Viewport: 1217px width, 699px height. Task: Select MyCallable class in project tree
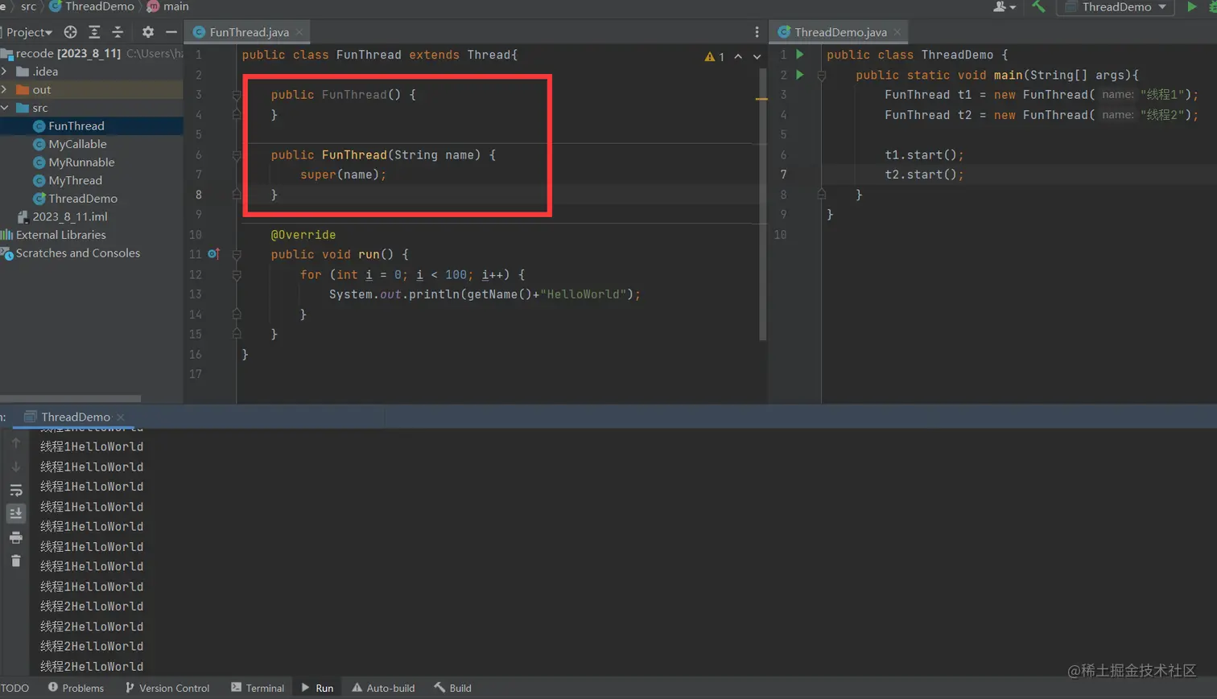click(x=77, y=144)
